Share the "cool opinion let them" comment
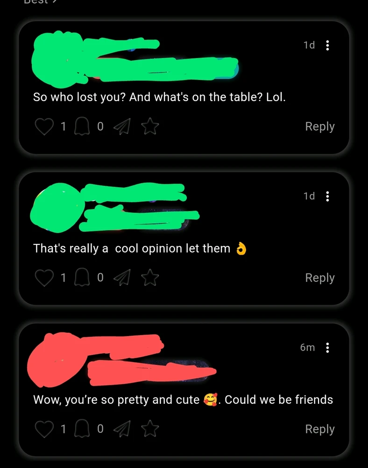This screenshot has height=468, width=368. 122,278
